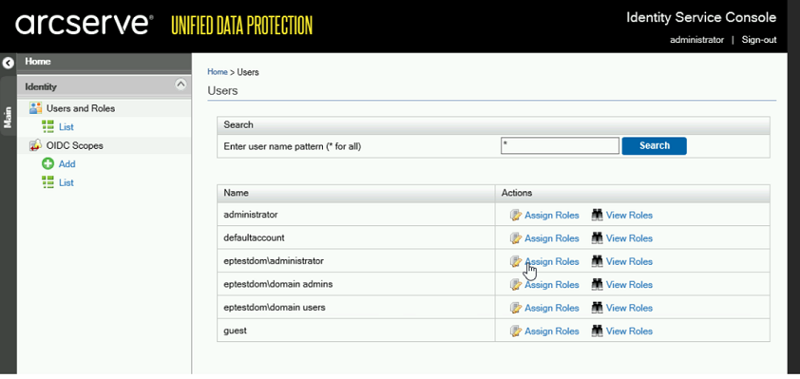Image resolution: width=800 pixels, height=379 pixels.
Task: Select the vertical Main tab
Action: point(8,118)
